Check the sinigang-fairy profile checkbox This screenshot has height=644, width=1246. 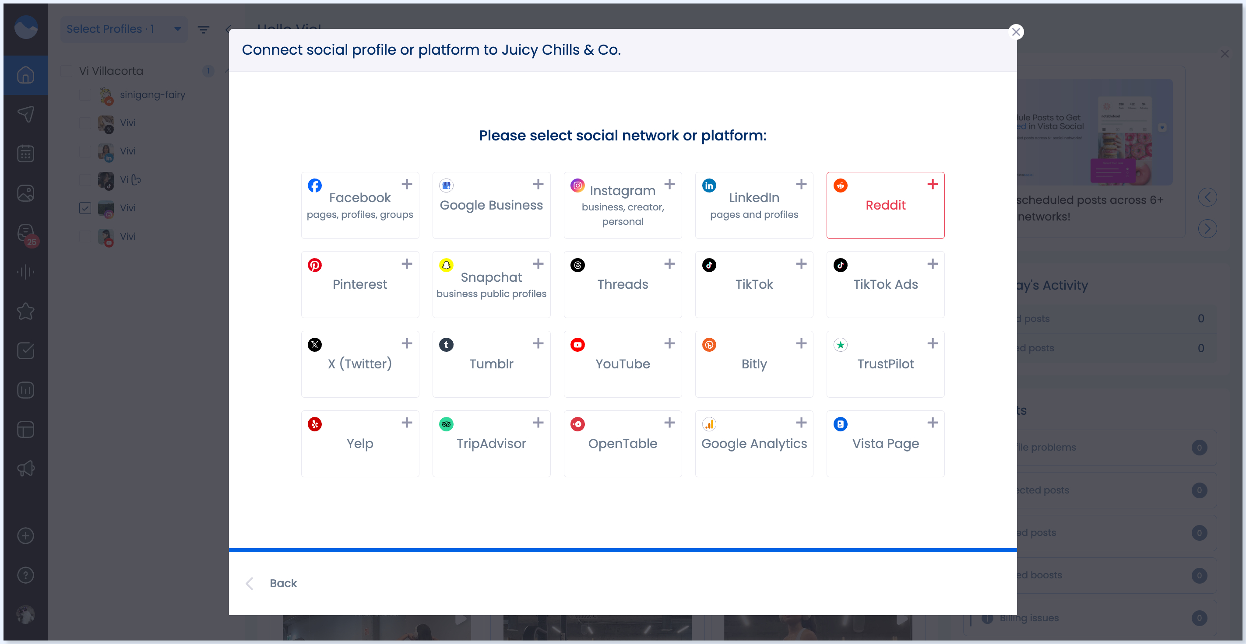85,95
